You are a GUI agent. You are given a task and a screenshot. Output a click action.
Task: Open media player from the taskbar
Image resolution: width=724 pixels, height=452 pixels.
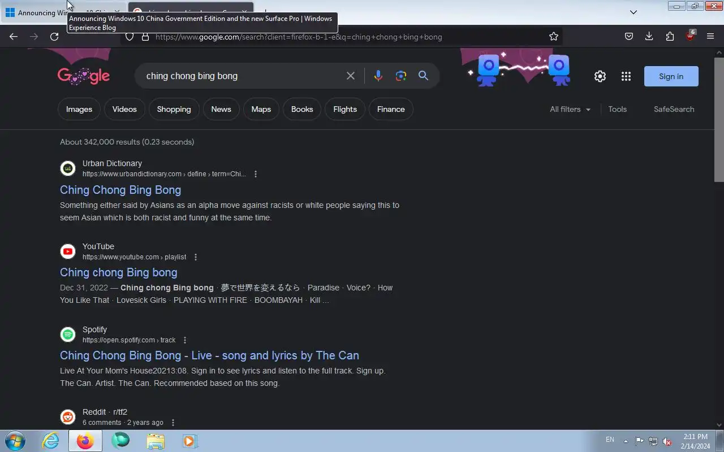(190, 441)
